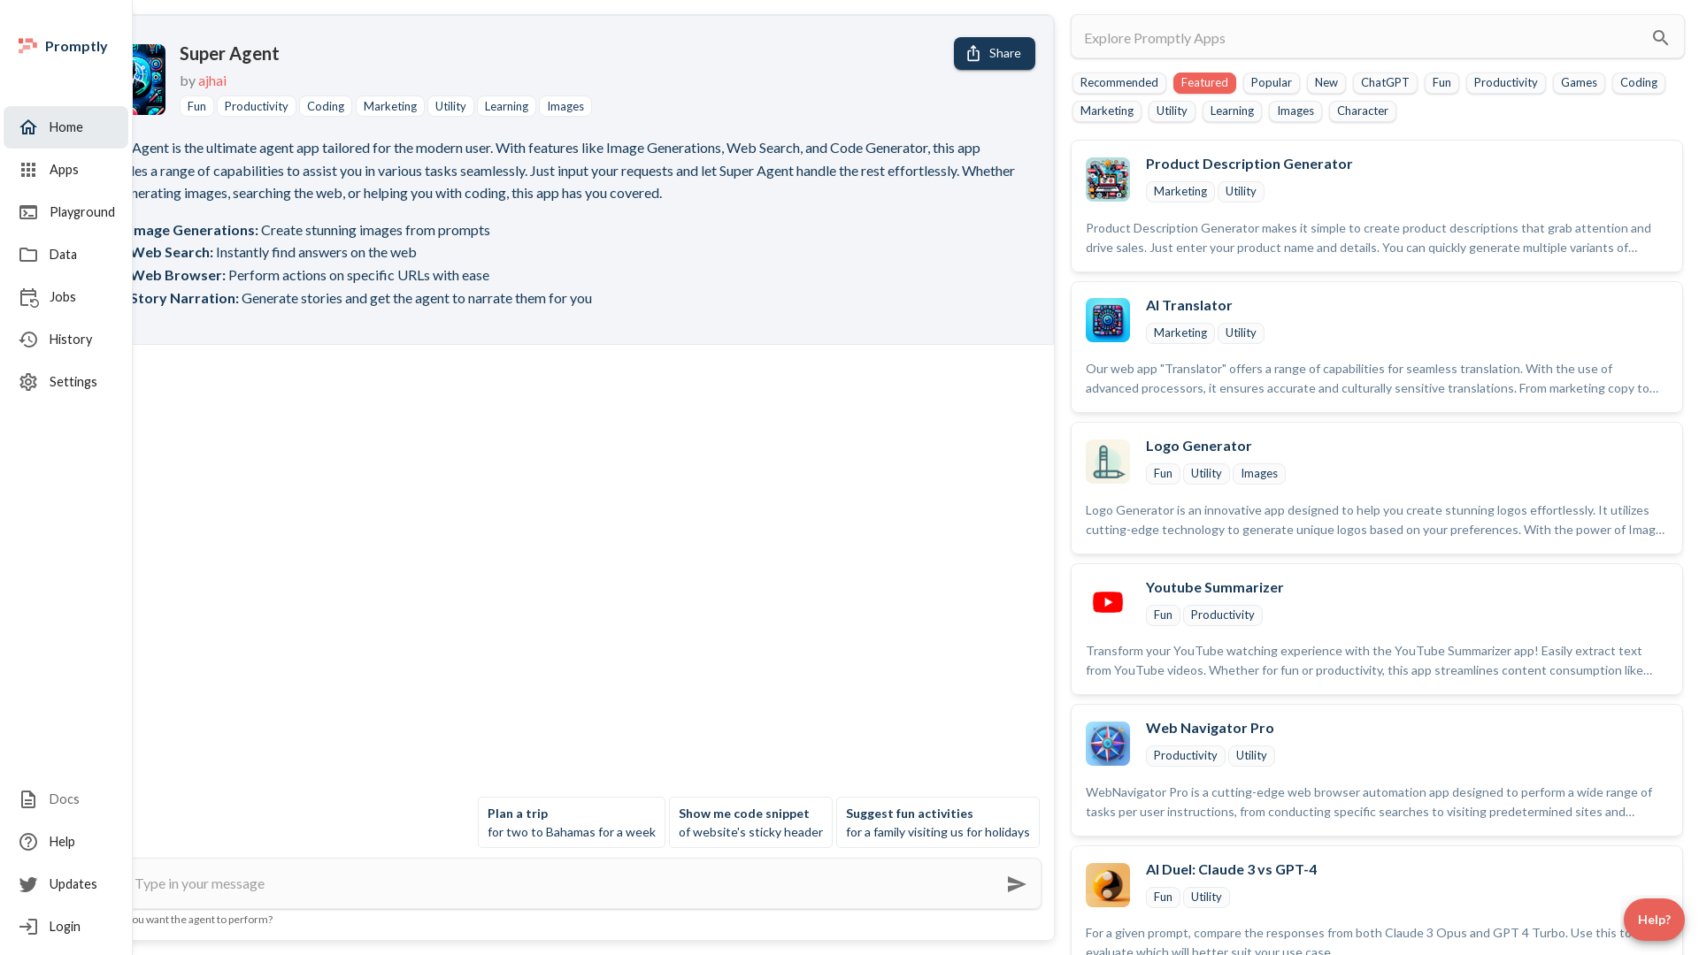Open the Product Description Generator app icon
Screen dimensions: 1699x955
[x=1108, y=180]
